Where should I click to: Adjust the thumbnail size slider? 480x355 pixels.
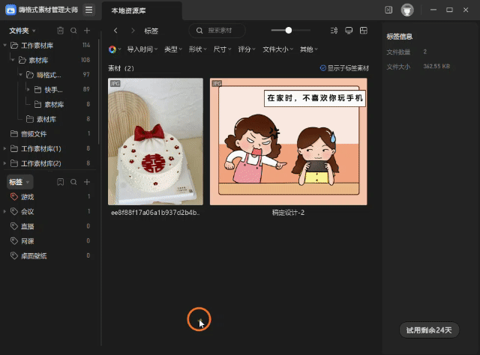tap(289, 30)
